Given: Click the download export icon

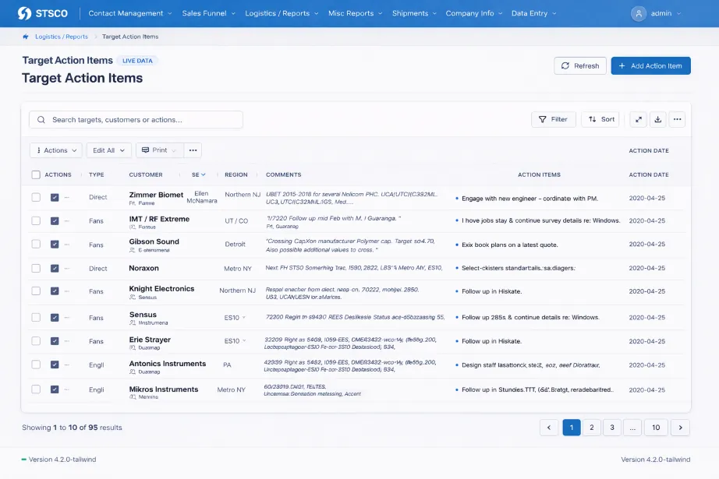Looking at the screenshot, I should [657, 119].
